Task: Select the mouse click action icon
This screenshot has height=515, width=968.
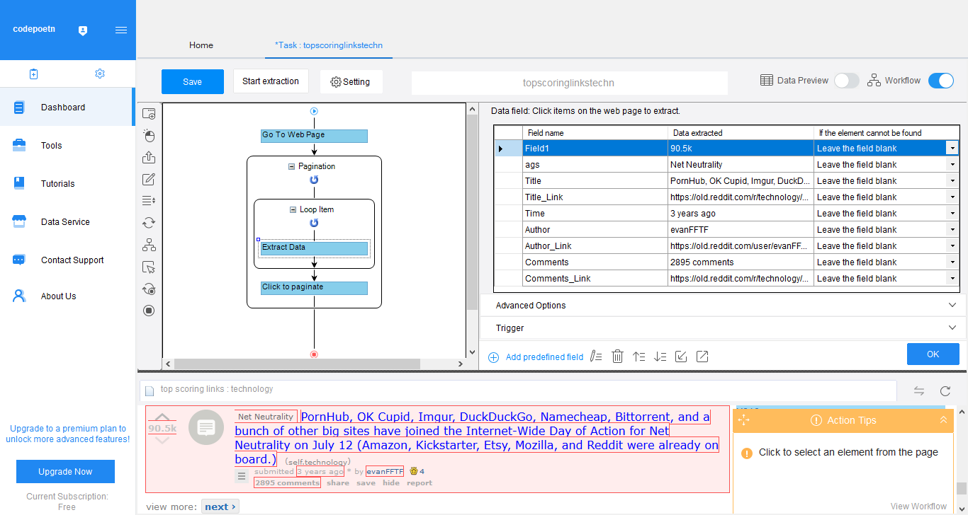Action: (x=149, y=136)
